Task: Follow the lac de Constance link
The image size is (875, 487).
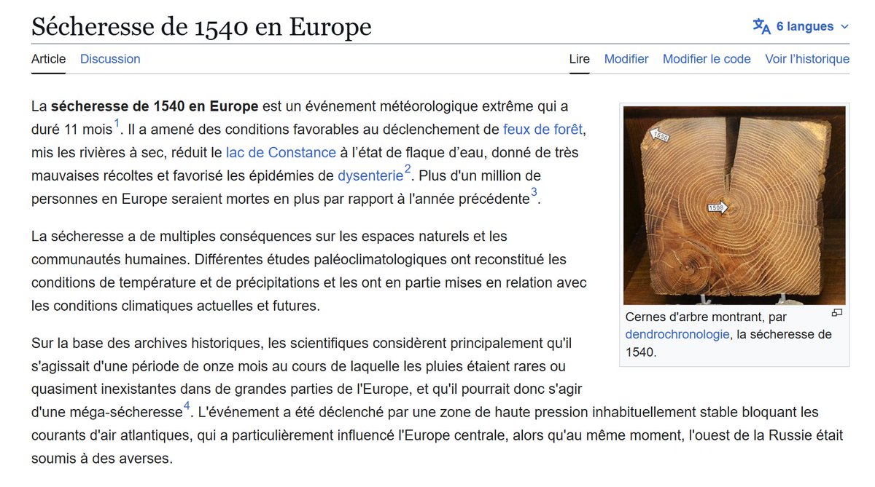Action: 281,153
